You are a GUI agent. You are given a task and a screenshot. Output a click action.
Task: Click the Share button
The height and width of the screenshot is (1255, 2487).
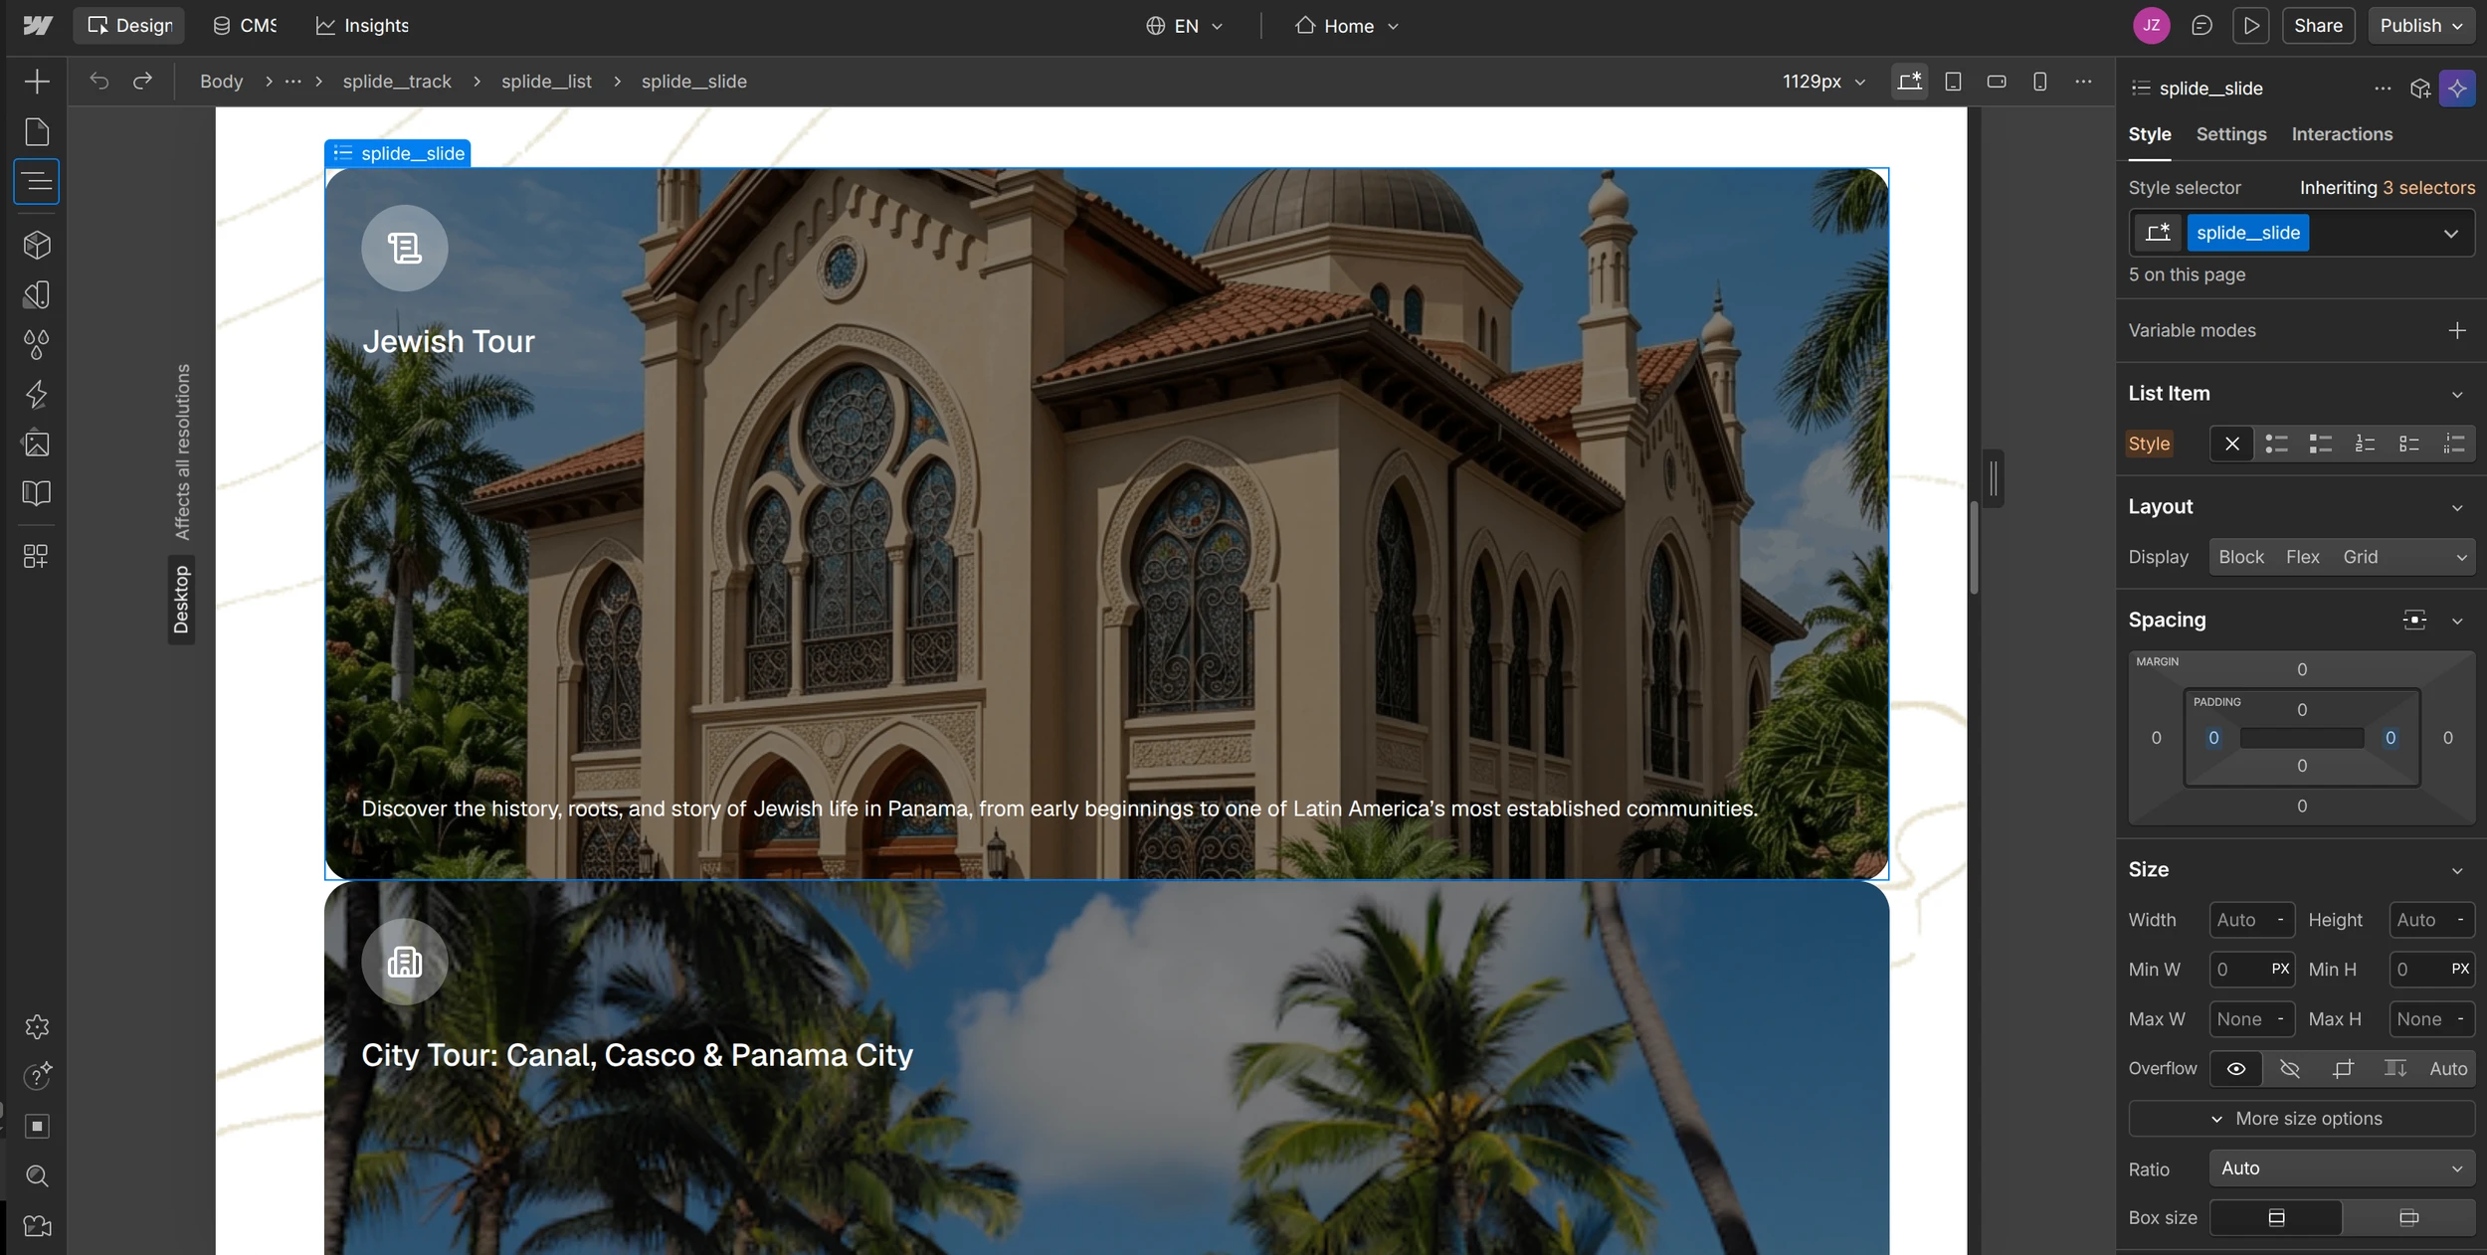pyautogui.click(x=2318, y=26)
